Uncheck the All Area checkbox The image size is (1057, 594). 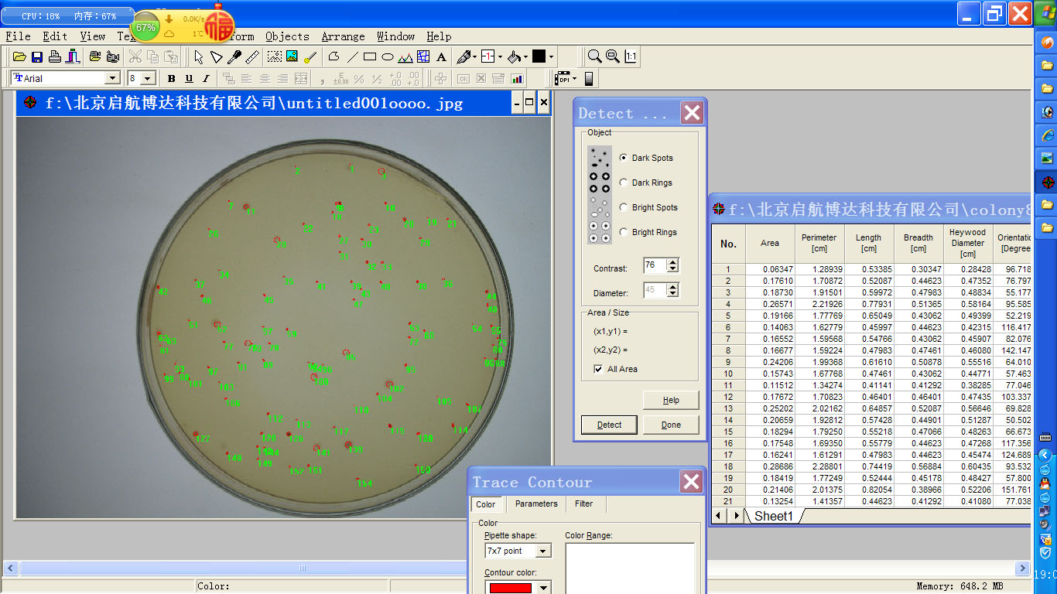pyautogui.click(x=598, y=369)
